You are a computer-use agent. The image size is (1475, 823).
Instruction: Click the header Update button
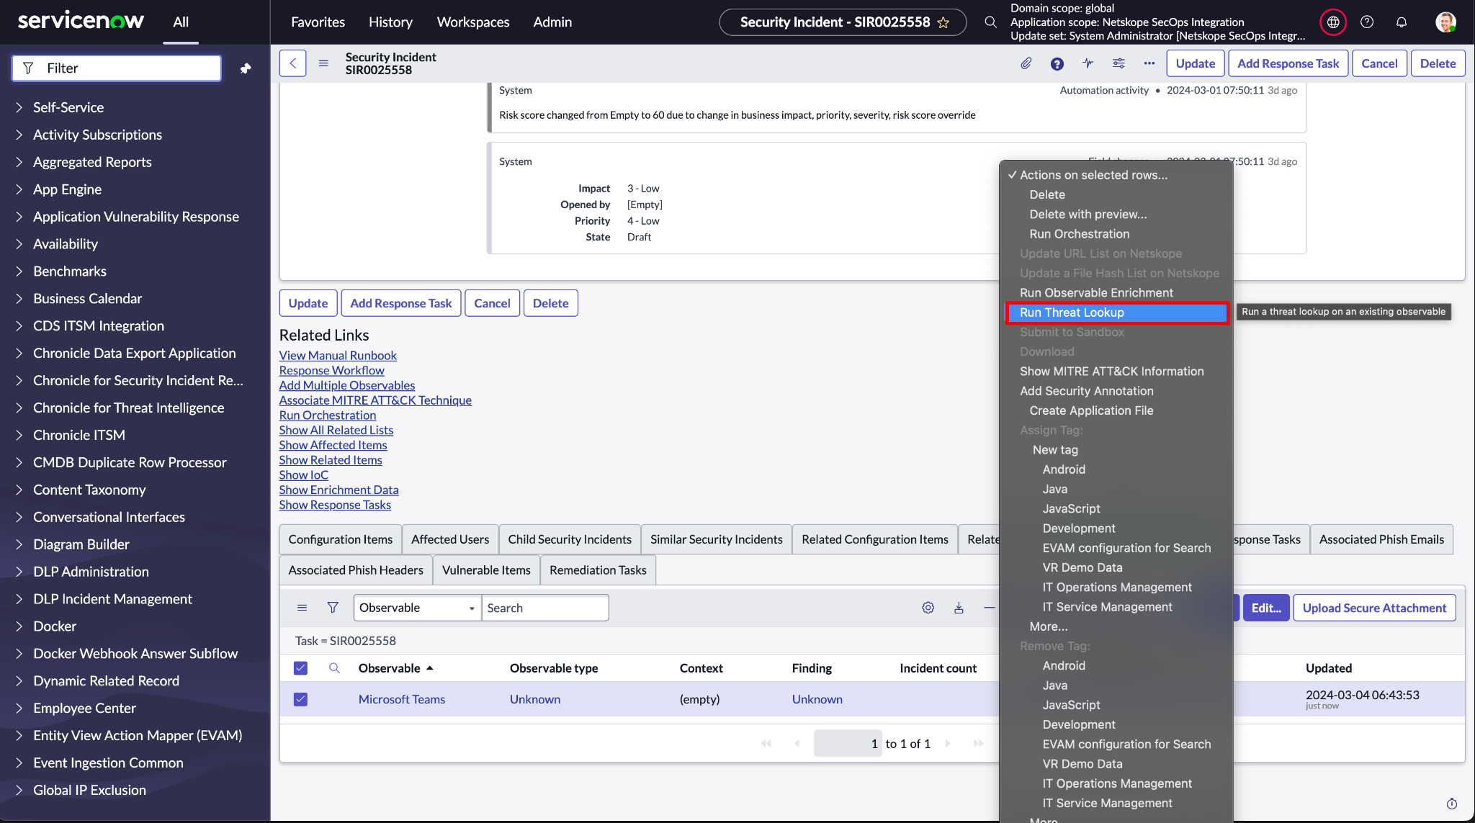pyautogui.click(x=1196, y=63)
